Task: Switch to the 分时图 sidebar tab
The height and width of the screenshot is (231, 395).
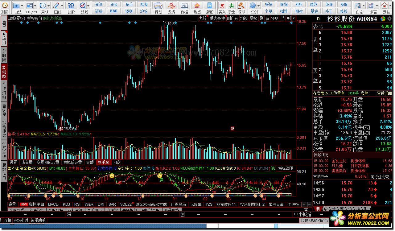Action: click(x=4, y=55)
